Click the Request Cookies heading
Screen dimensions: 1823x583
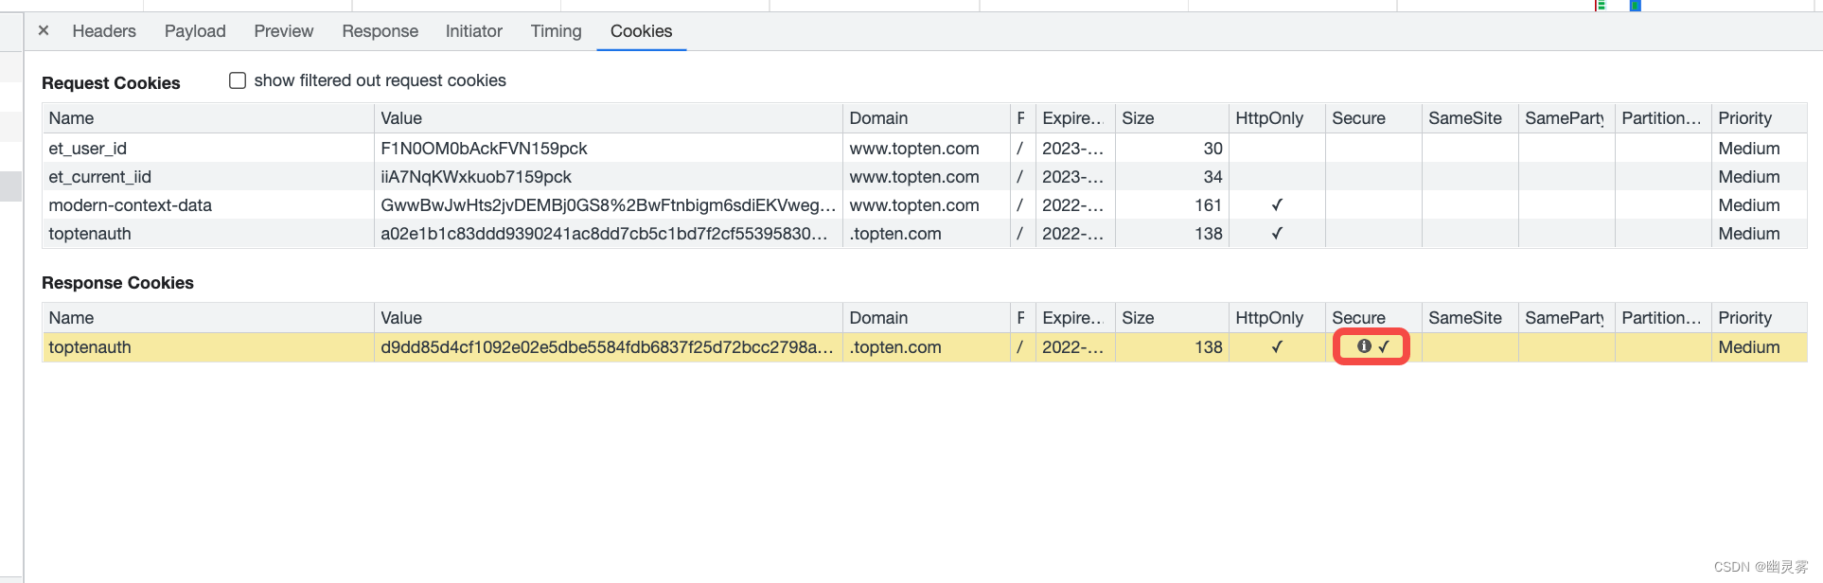pyautogui.click(x=111, y=83)
